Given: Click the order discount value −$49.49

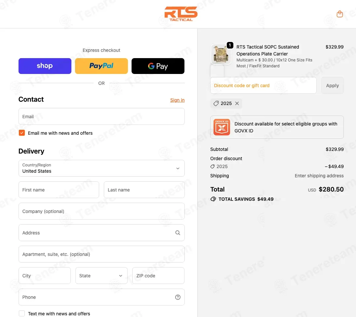Looking at the screenshot, I should click(334, 166).
